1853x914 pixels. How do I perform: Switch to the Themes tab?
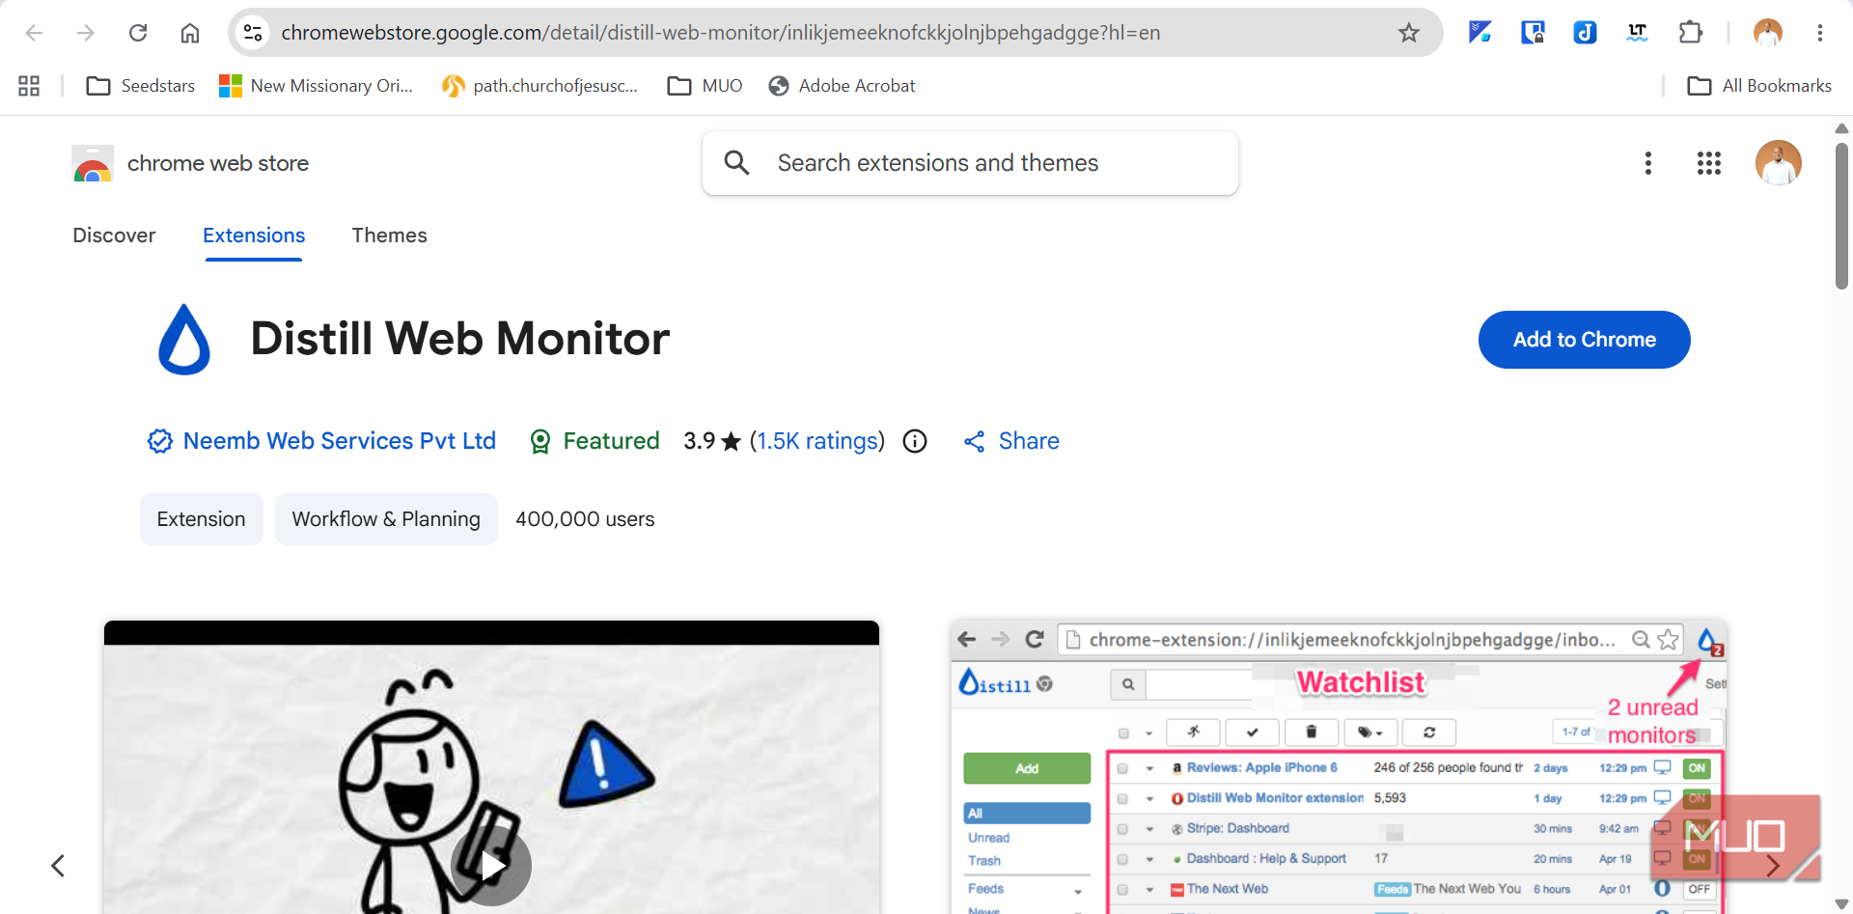click(x=389, y=235)
